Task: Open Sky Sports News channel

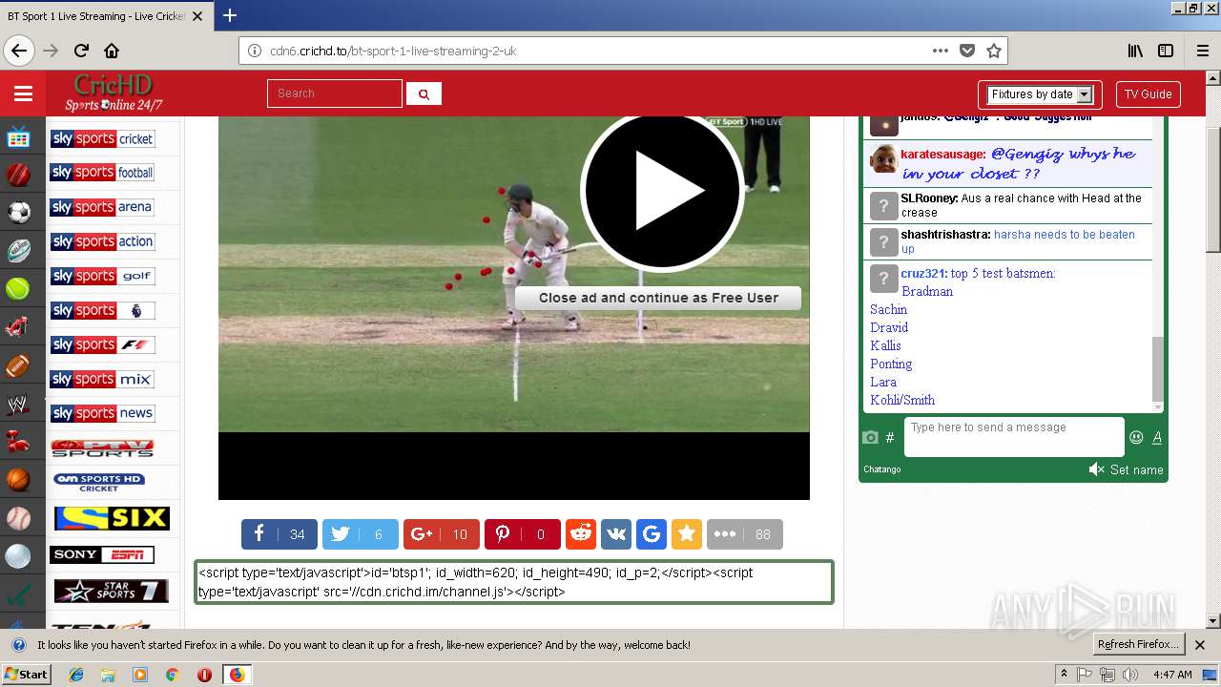Action: tap(102, 413)
